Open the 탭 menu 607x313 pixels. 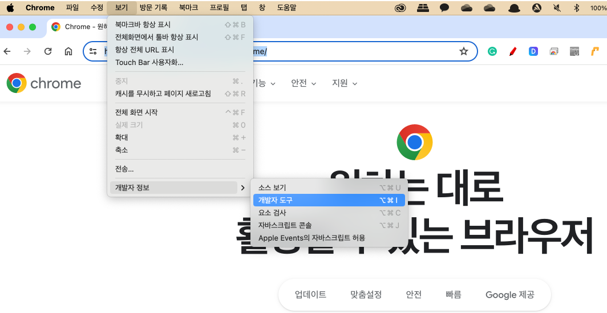tap(244, 7)
